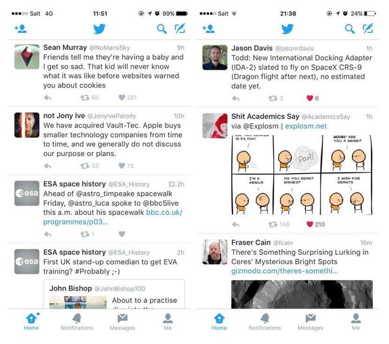
Task: Retweet the Shit Academics Say comic tweet
Action: pos(273,224)
